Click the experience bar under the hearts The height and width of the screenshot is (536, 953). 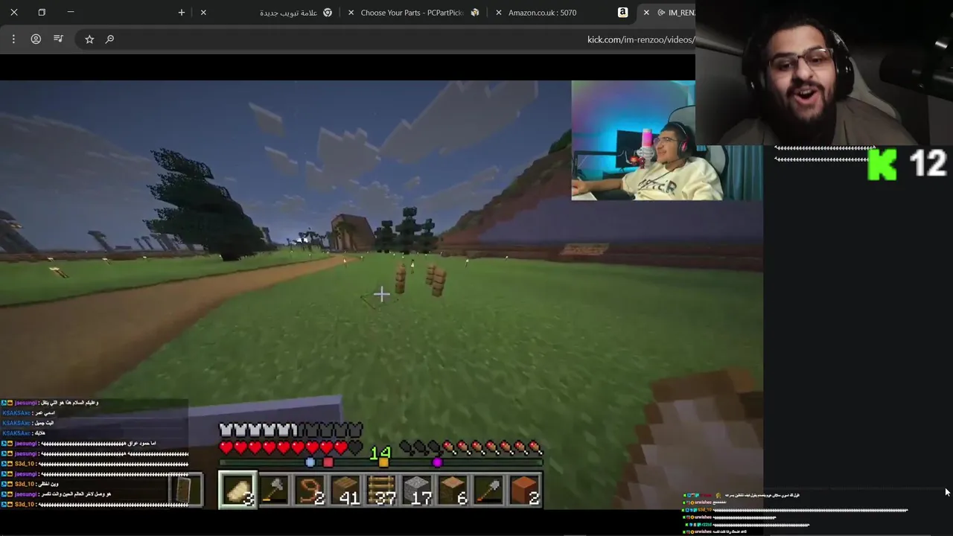pos(381,462)
